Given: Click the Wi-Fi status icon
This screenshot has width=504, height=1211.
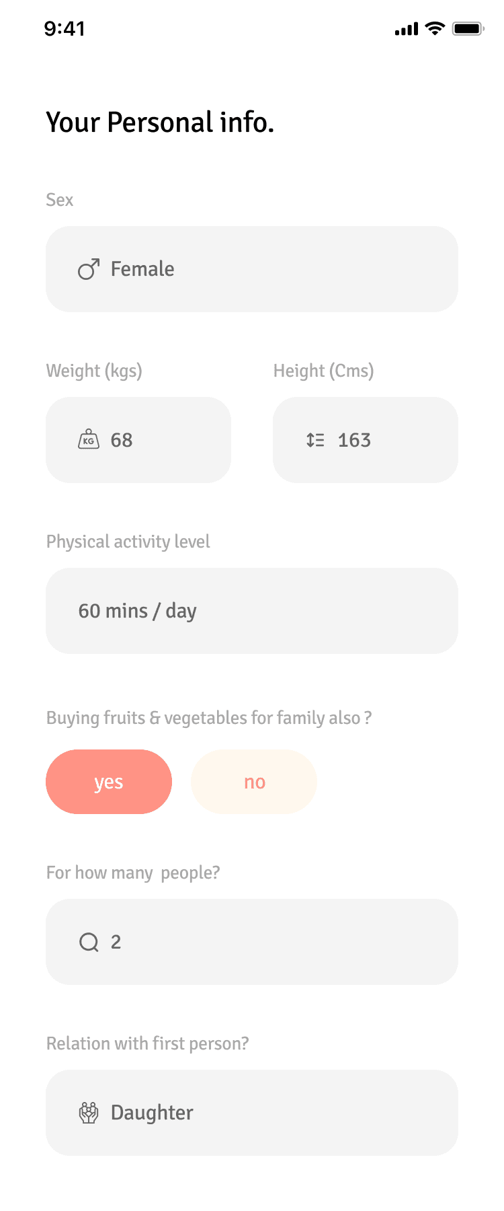Looking at the screenshot, I should point(435,28).
